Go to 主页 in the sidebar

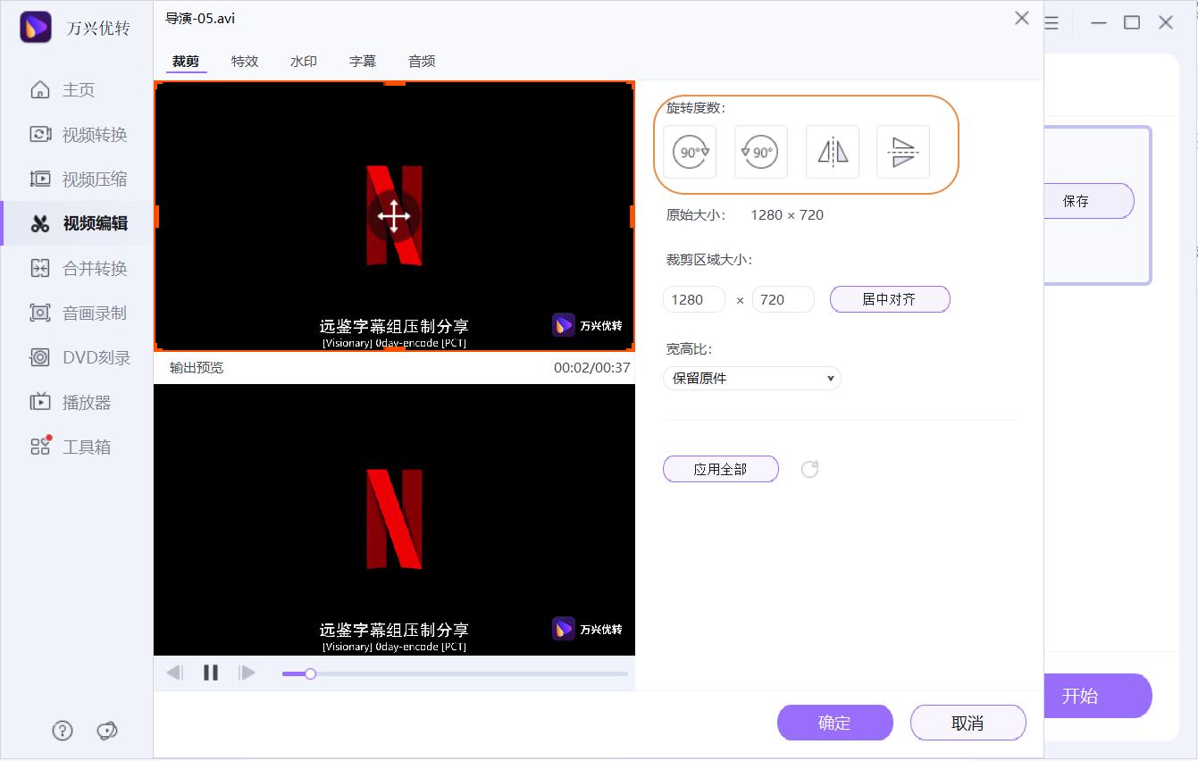[x=79, y=89]
